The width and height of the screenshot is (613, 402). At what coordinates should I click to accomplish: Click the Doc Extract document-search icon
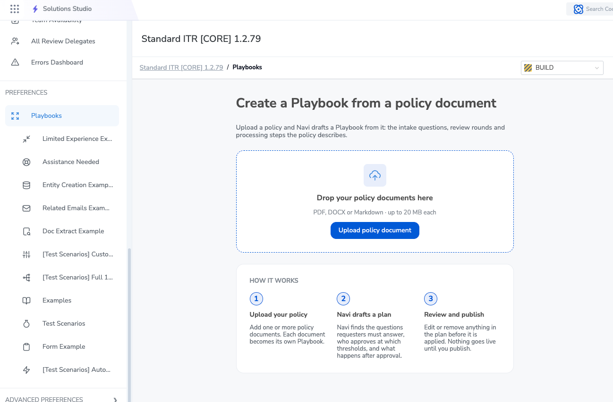tap(26, 231)
